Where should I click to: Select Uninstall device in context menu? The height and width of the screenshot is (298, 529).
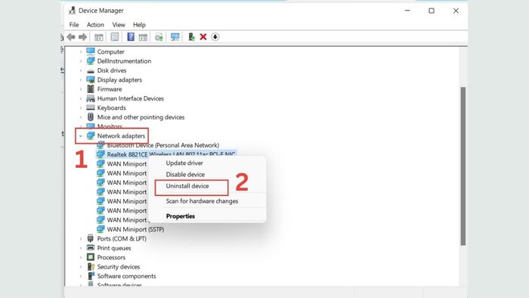(x=187, y=186)
